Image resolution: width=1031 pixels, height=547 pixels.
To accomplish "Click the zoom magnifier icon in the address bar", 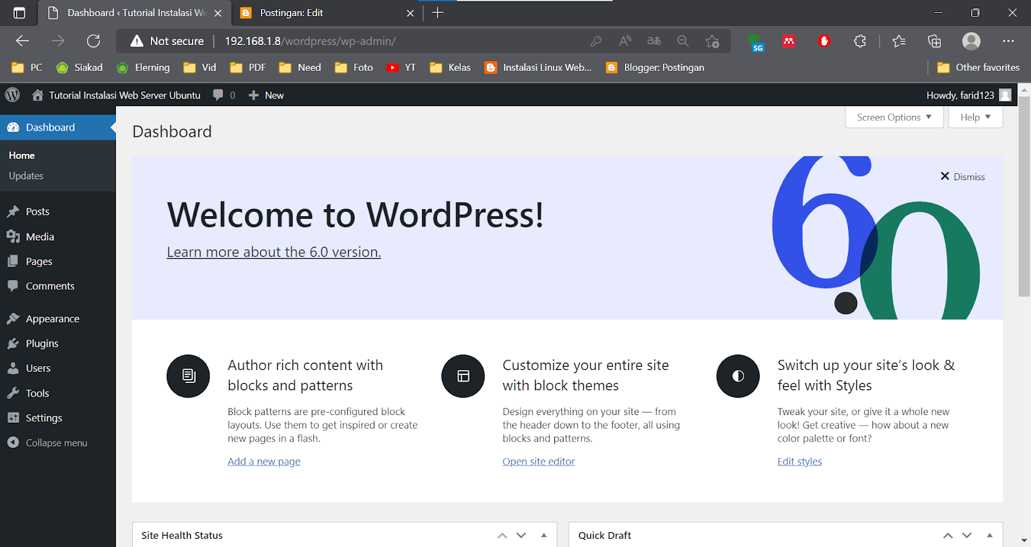I will [683, 41].
